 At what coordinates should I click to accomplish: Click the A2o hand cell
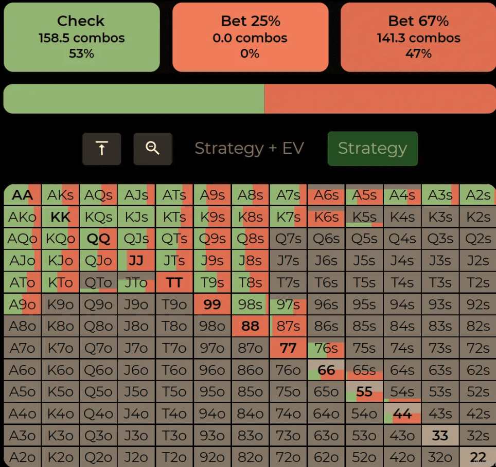(x=23, y=457)
